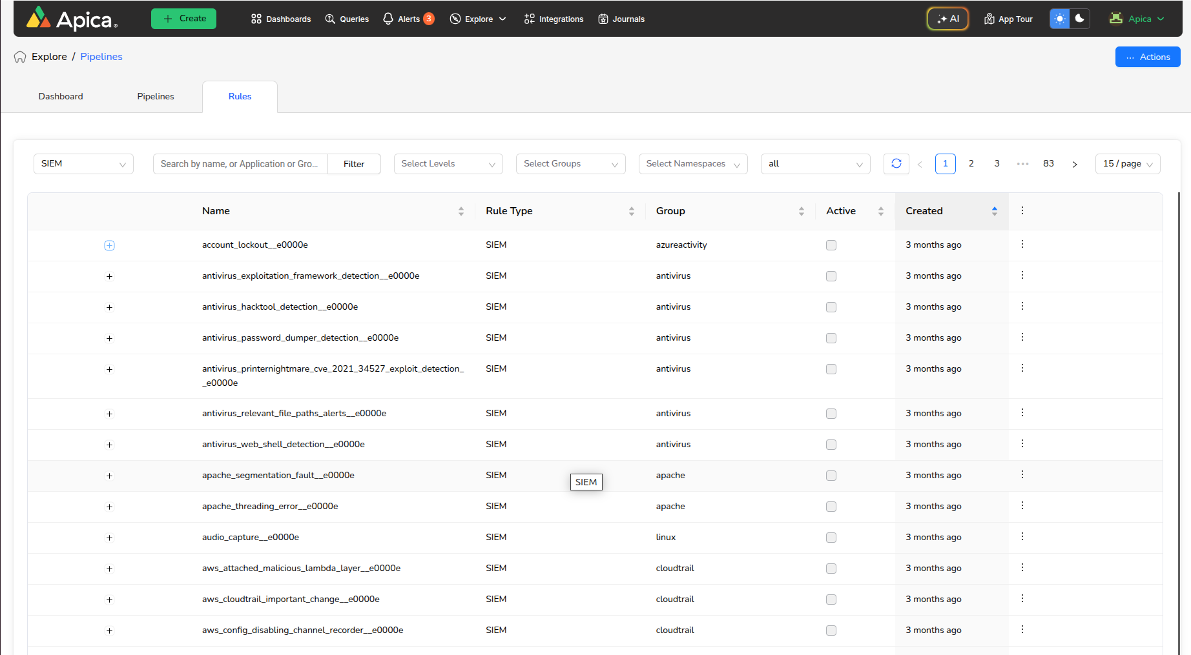Enable the account_lockout__e0000e rule checkbox
The height and width of the screenshot is (655, 1191).
(x=831, y=245)
